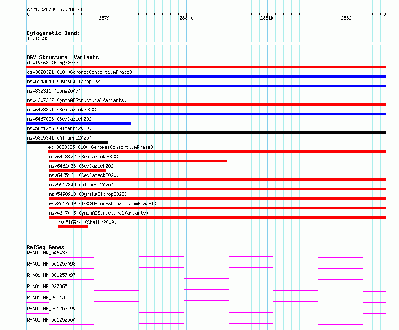This screenshot has height=330, width=399.
Task: Click the right arrow of the ruler
Action: coord(385,14)
